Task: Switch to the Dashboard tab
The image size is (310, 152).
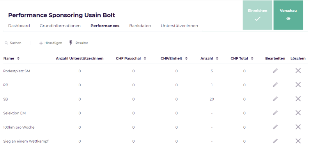Action: (x=19, y=26)
